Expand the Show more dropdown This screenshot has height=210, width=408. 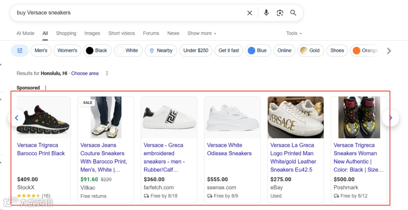pos(202,33)
